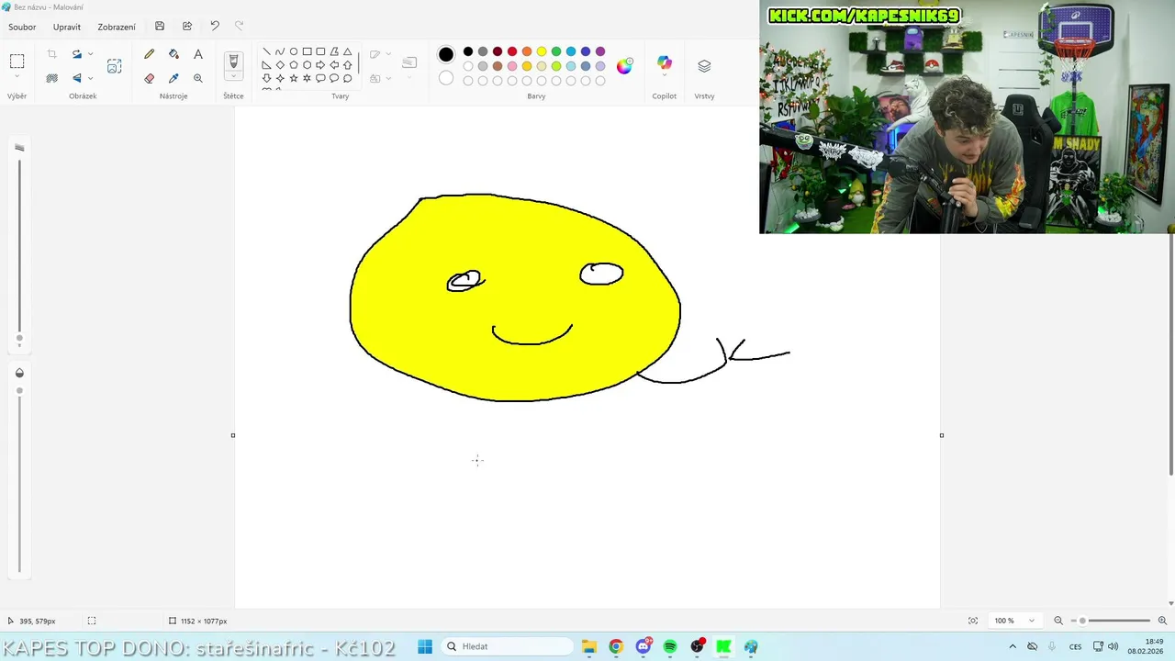Choose the green color swatch
The image size is (1175, 661).
click(556, 51)
